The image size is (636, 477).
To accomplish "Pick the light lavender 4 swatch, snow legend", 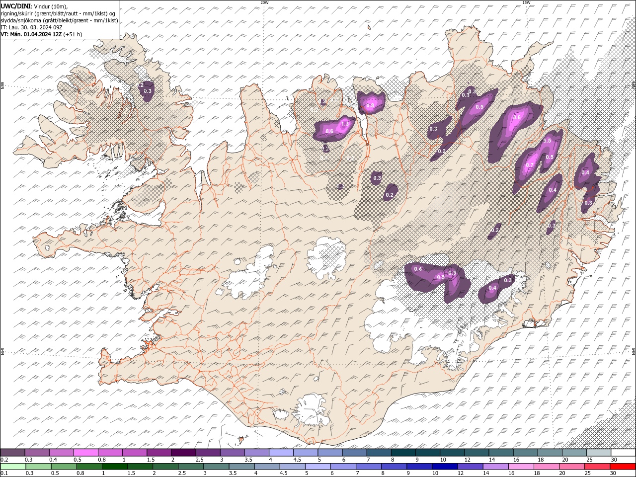I will tap(281, 453).
